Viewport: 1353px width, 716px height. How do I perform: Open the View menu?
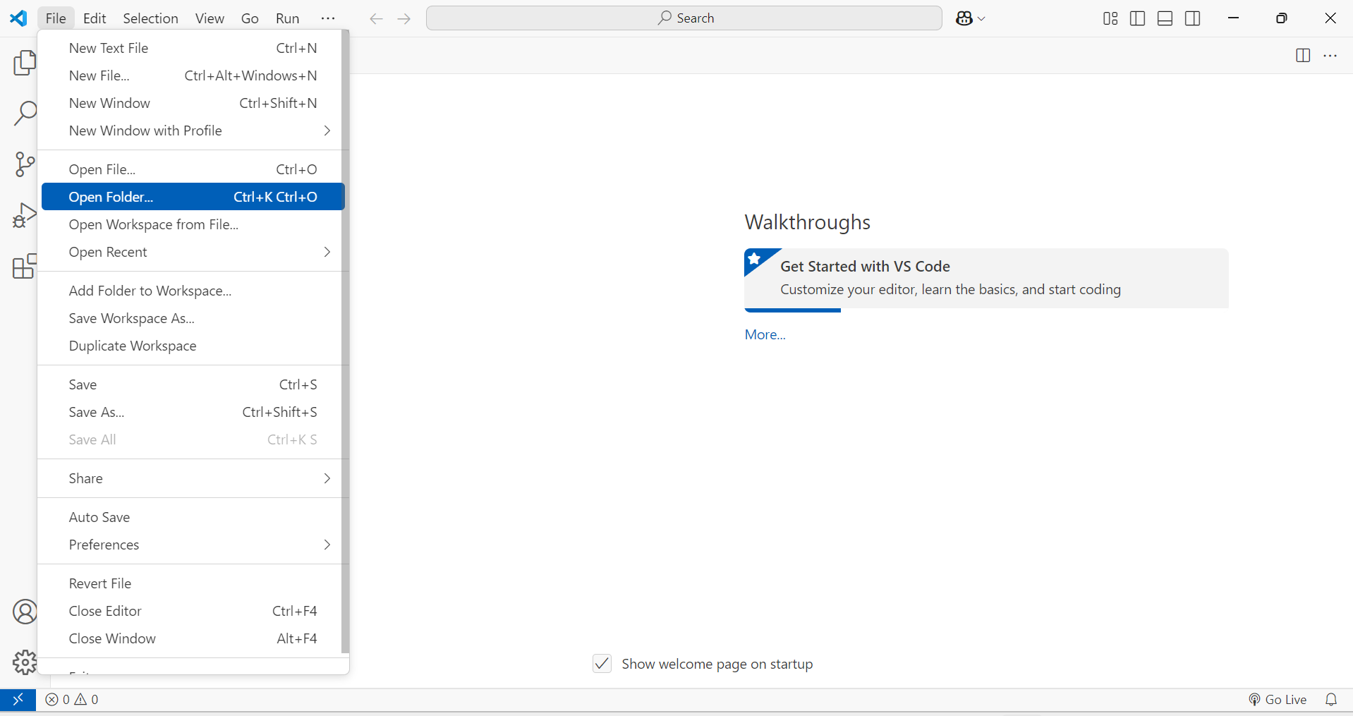(x=210, y=18)
